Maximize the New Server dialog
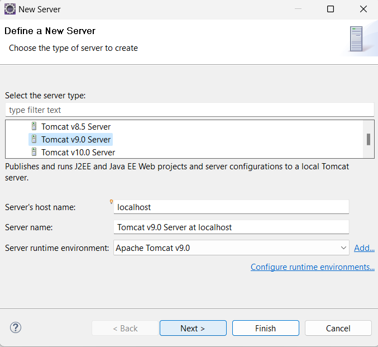The height and width of the screenshot is (347, 378). coord(331,9)
